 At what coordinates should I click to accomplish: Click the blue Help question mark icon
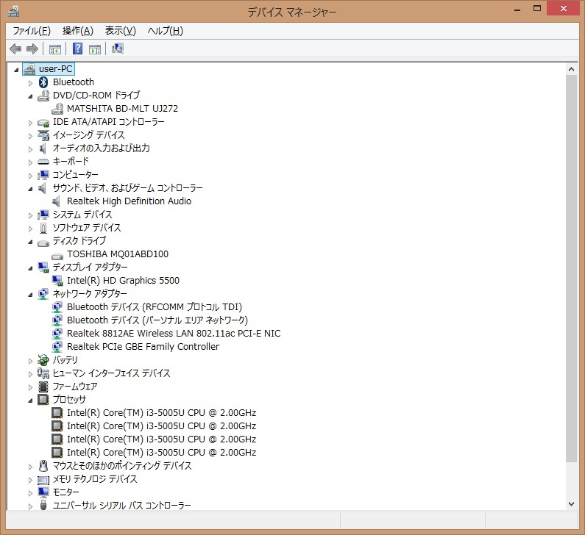77,49
